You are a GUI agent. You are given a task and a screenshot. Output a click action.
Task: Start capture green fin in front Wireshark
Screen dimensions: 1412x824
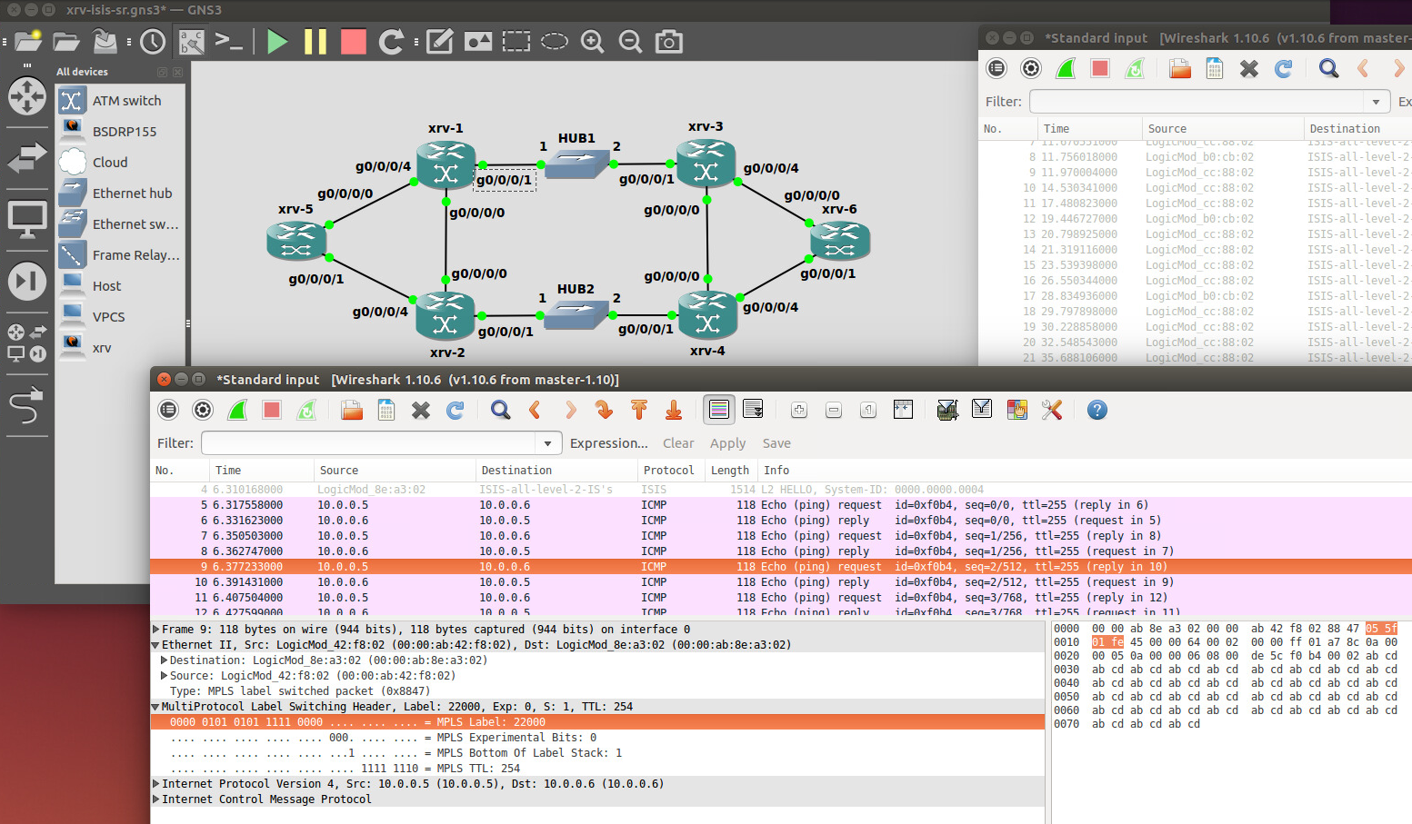[x=237, y=411]
